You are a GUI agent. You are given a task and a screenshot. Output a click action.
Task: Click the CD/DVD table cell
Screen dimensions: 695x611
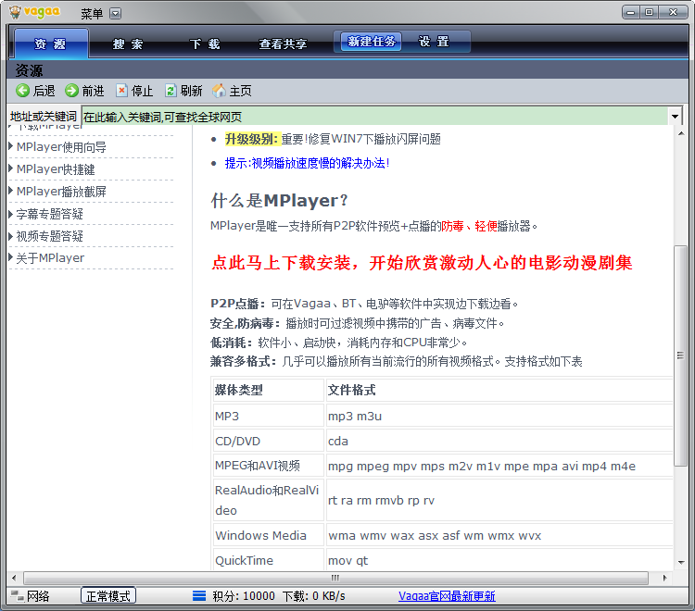coord(269,441)
